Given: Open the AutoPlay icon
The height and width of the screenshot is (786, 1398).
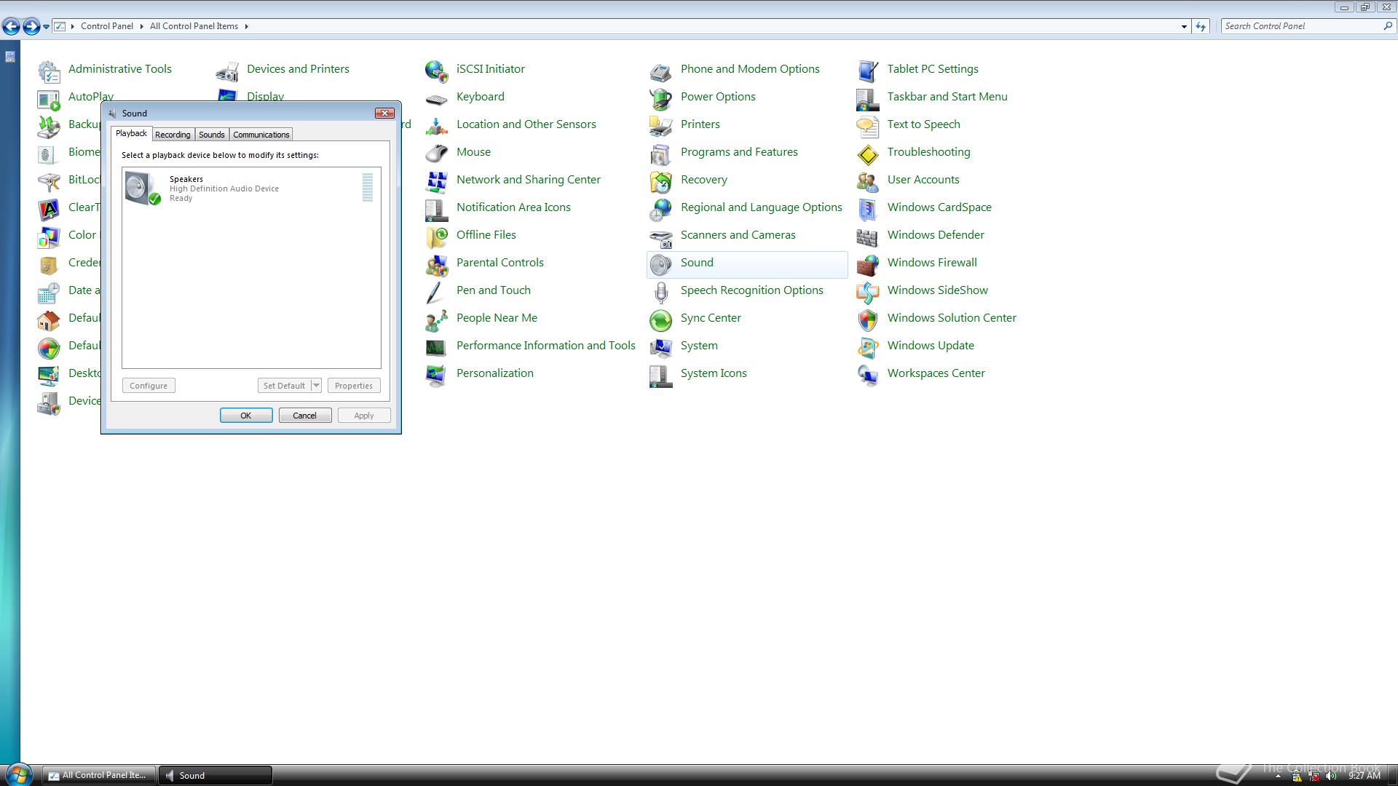Looking at the screenshot, I should (x=49, y=99).
